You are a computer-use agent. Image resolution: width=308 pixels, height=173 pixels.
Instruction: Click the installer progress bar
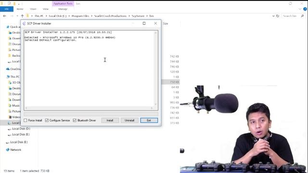tap(91, 114)
